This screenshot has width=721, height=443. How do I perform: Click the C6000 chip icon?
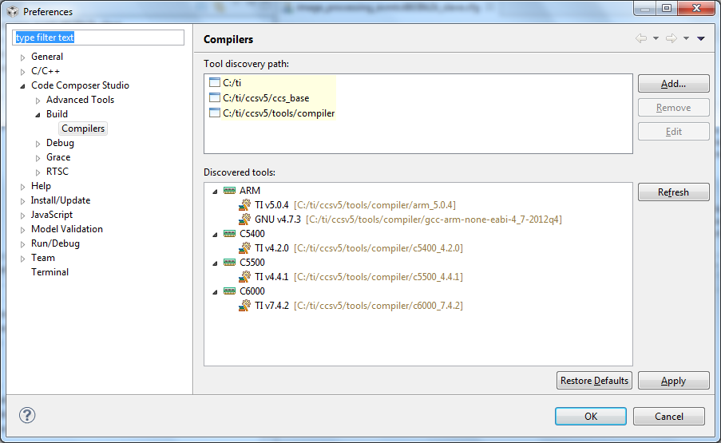click(229, 291)
